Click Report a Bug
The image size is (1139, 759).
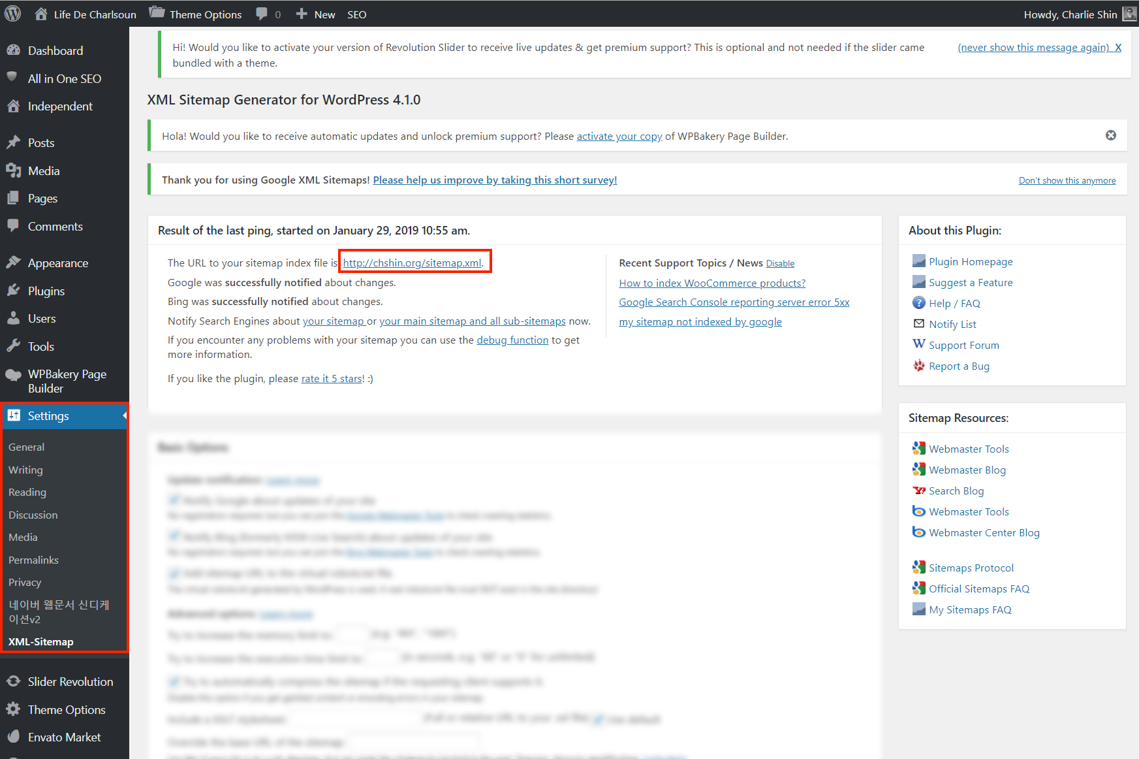959,366
